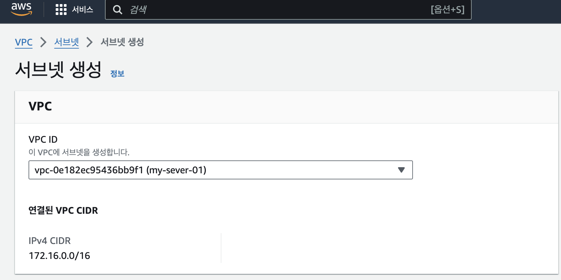Click the 서브넷 생성 page title
This screenshot has width=561, height=280.
point(58,70)
